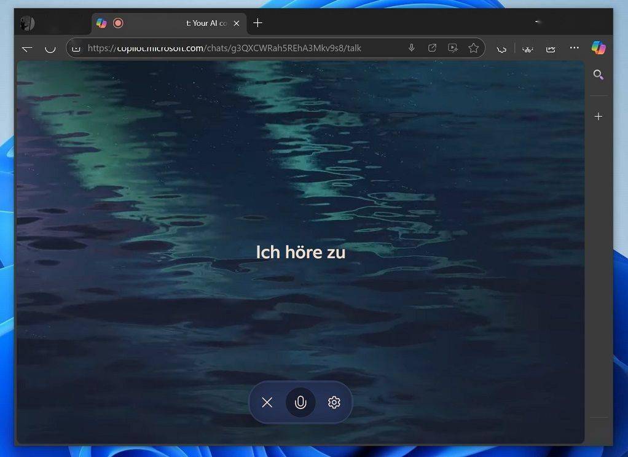Click the video enhance icon in address bar
Screen dimensions: 628x457
453,48
